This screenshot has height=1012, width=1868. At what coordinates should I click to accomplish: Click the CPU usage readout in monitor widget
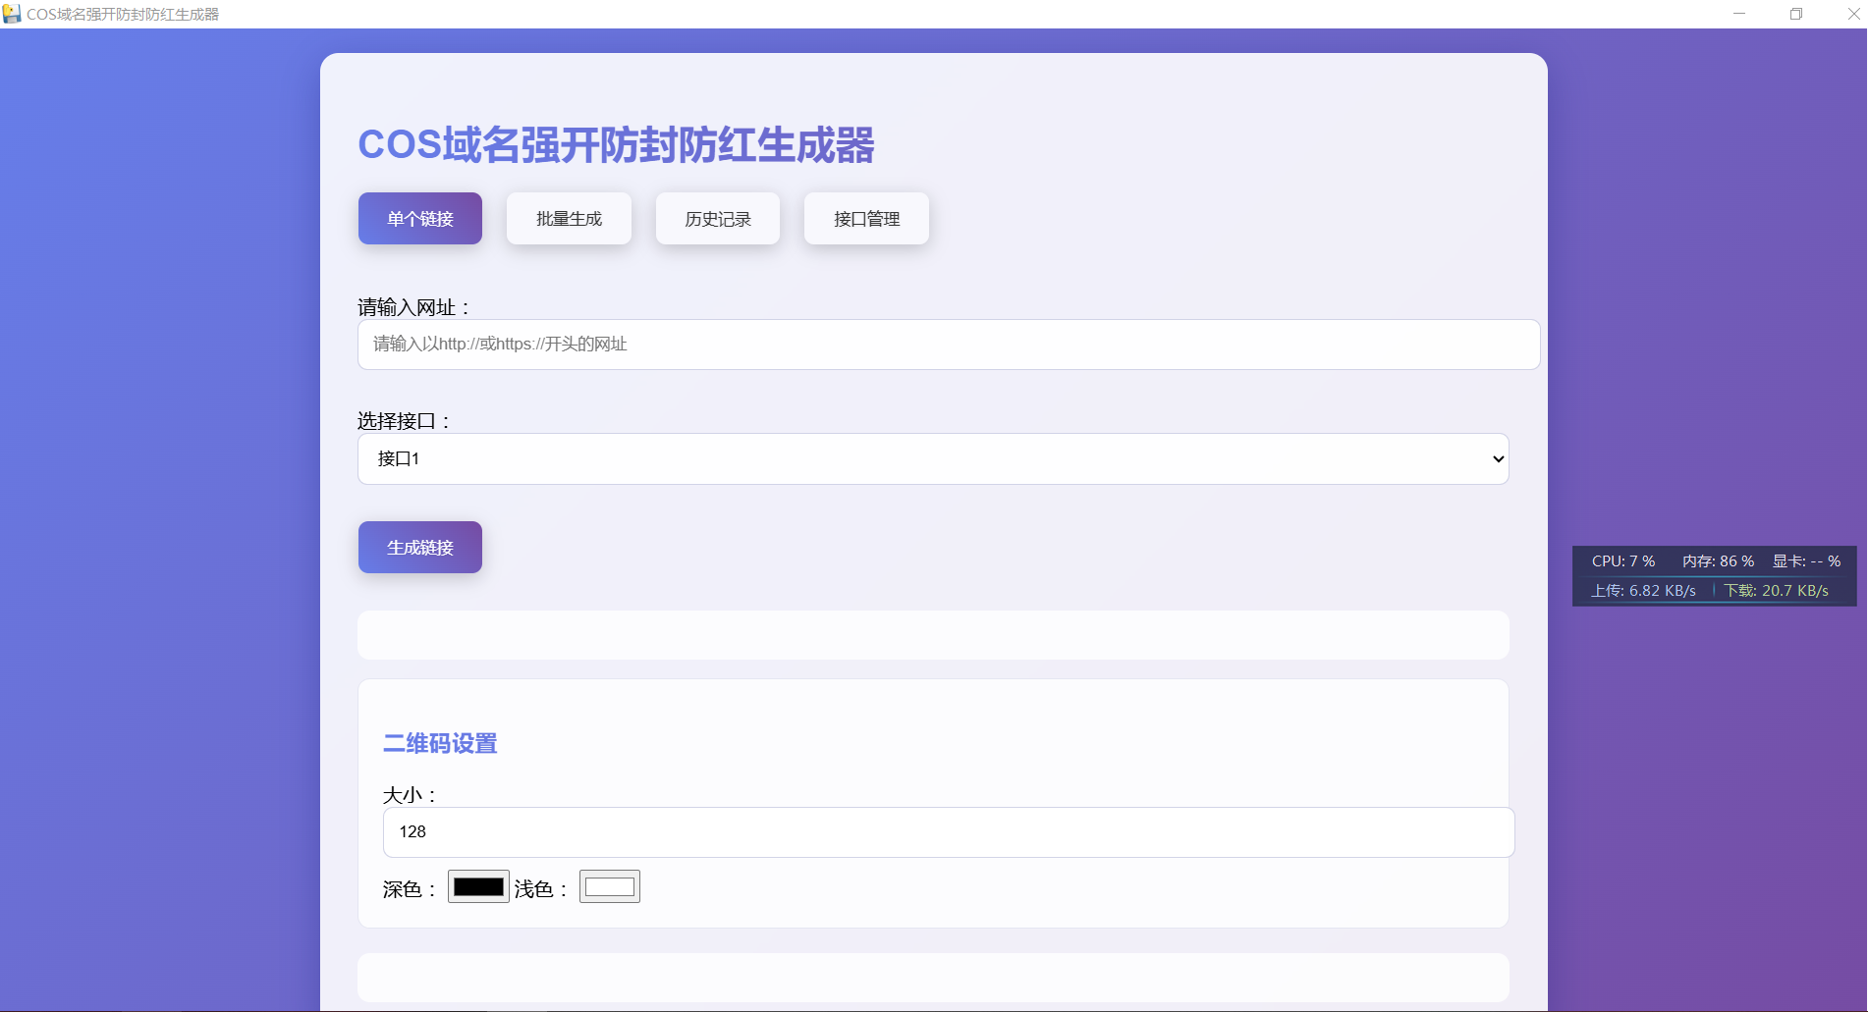pyautogui.click(x=1623, y=561)
